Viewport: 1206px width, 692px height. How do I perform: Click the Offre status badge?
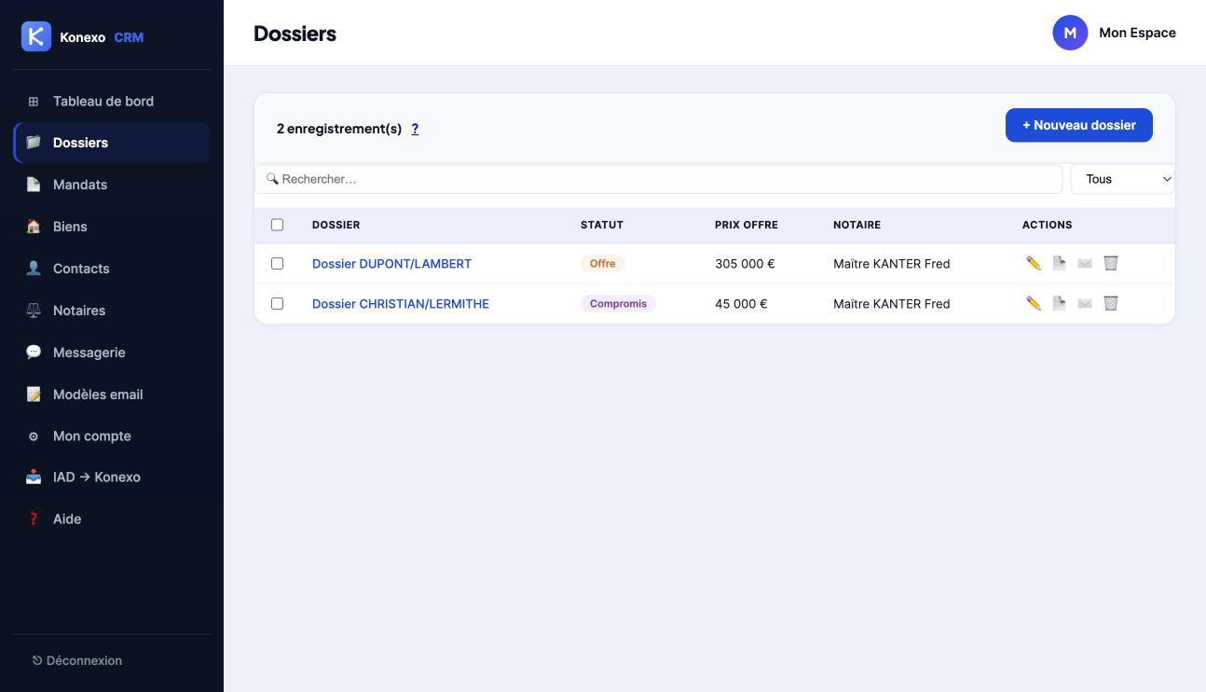click(x=602, y=264)
